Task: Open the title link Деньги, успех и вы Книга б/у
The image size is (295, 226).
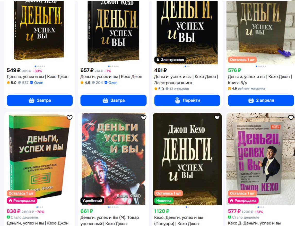Action: (x=260, y=79)
